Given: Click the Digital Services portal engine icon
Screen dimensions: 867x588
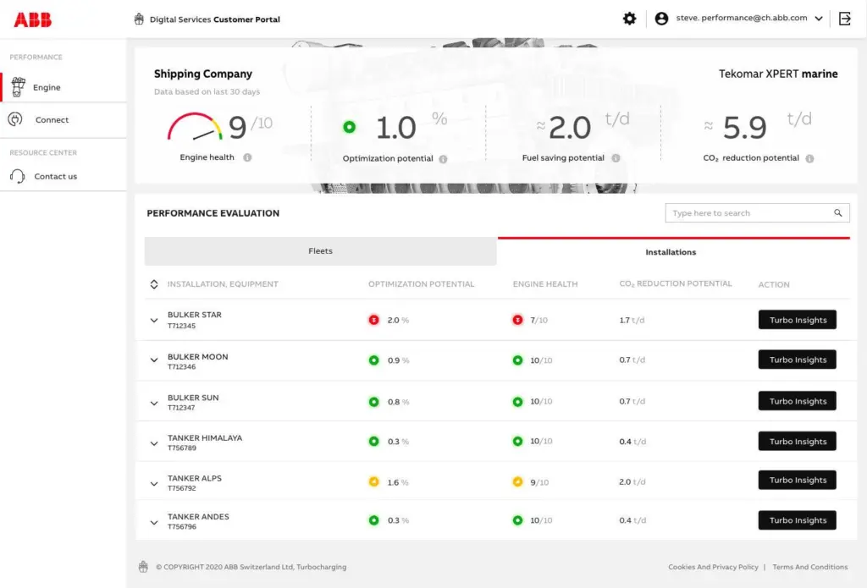Looking at the screenshot, I should (x=139, y=19).
